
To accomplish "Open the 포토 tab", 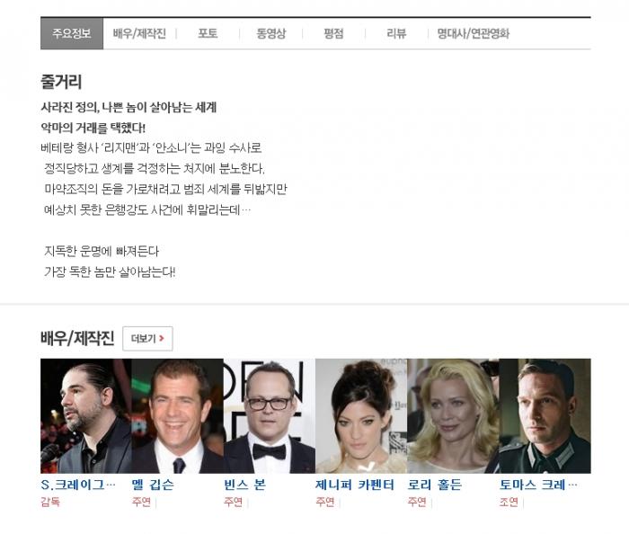I will 208,34.
